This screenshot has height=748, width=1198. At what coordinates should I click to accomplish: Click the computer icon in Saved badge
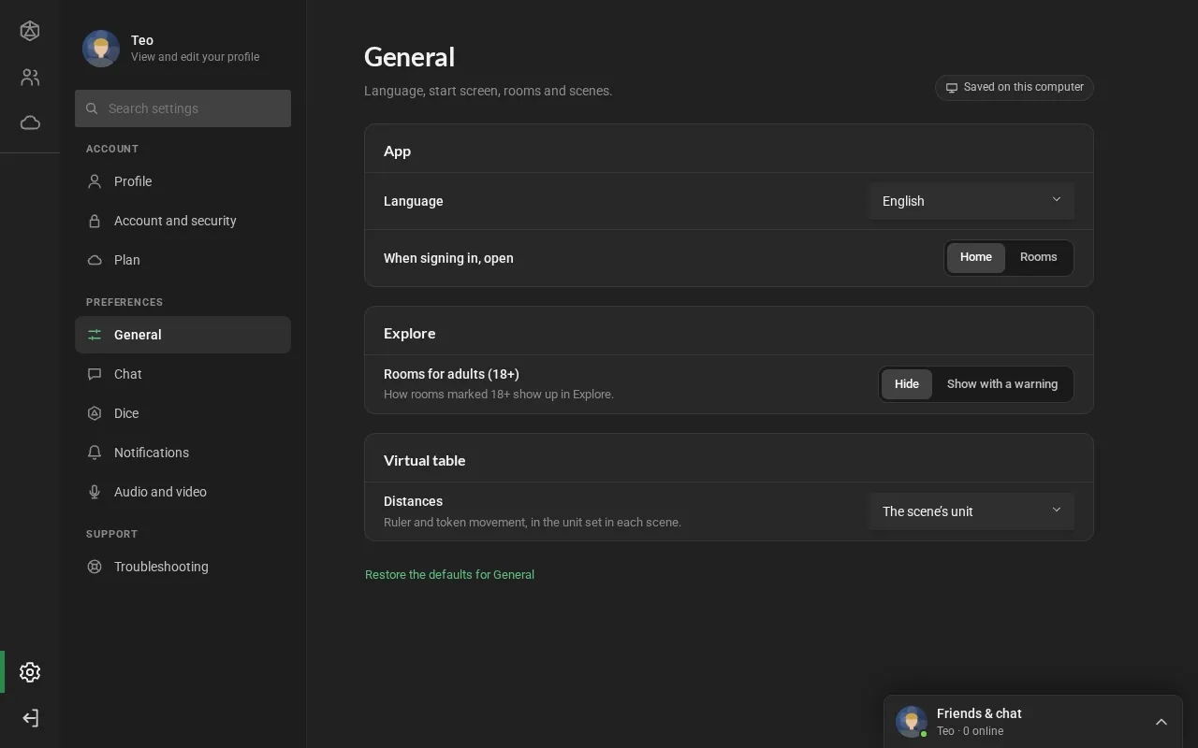952,88
